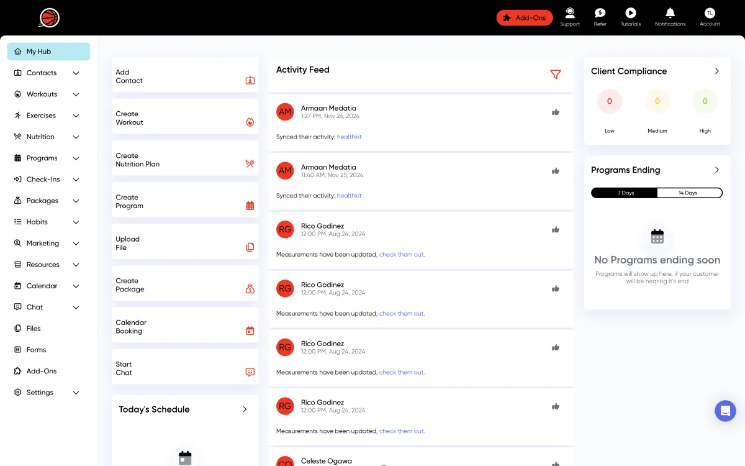Click the Create Program calendar icon
This screenshot has width=745, height=466.
(x=250, y=206)
